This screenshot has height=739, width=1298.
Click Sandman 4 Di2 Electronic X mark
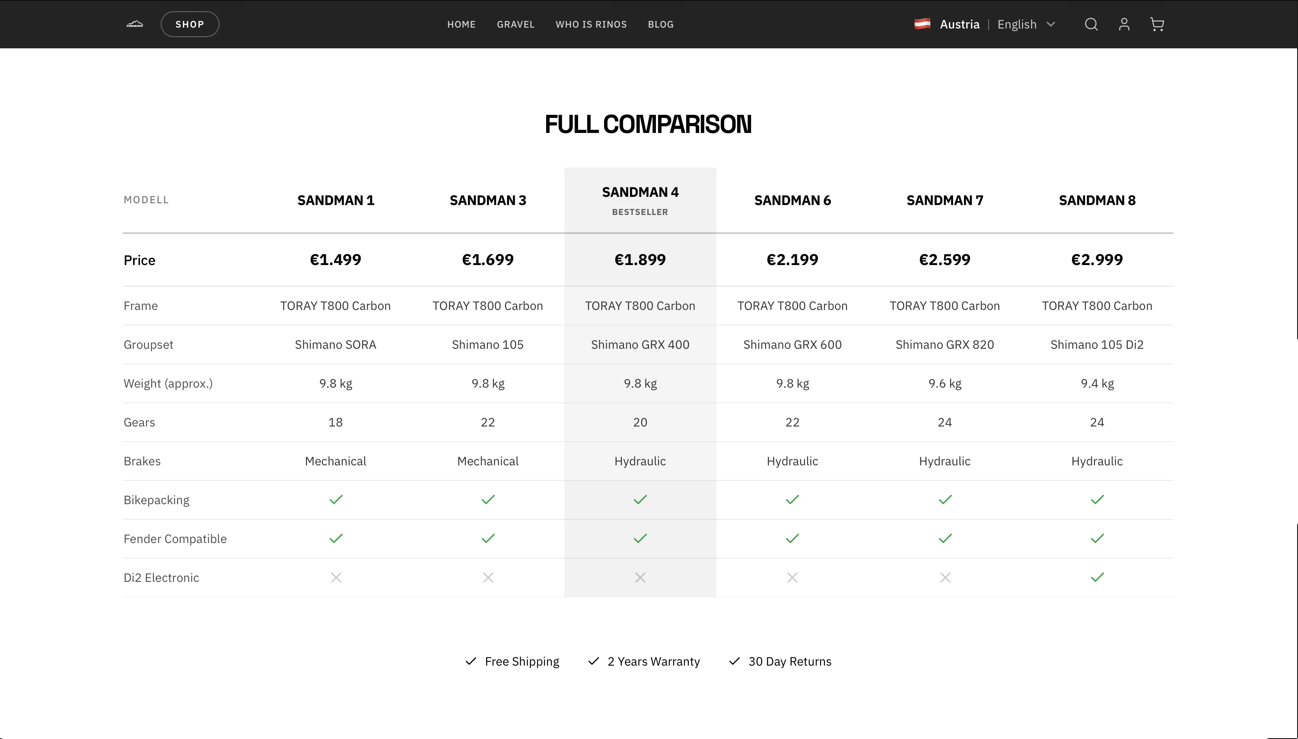640,578
